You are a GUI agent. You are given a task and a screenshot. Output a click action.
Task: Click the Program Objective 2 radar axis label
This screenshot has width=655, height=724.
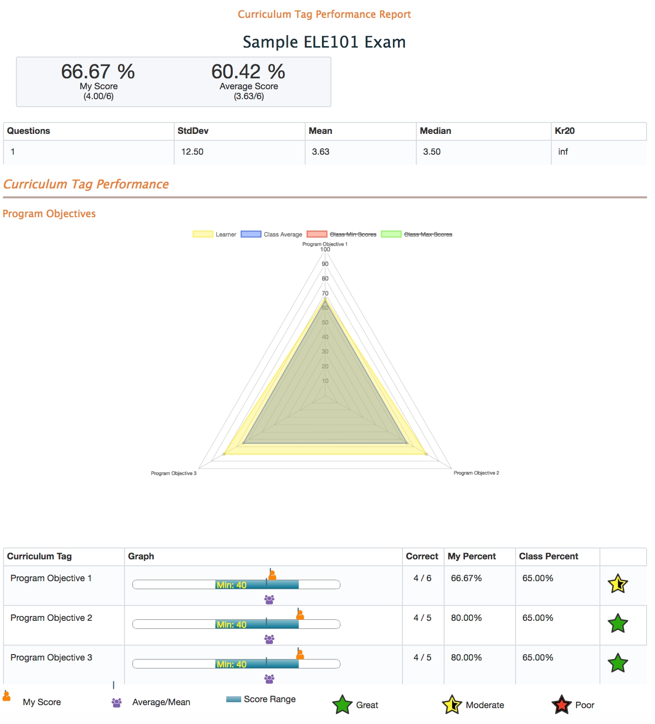(x=476, y=473)
